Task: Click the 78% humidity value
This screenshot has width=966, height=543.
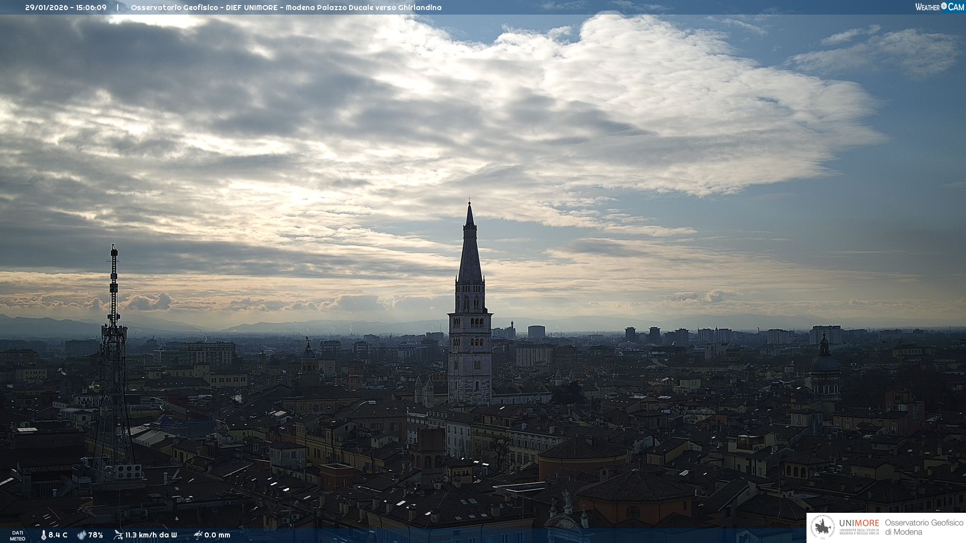Action: point(96,535)
